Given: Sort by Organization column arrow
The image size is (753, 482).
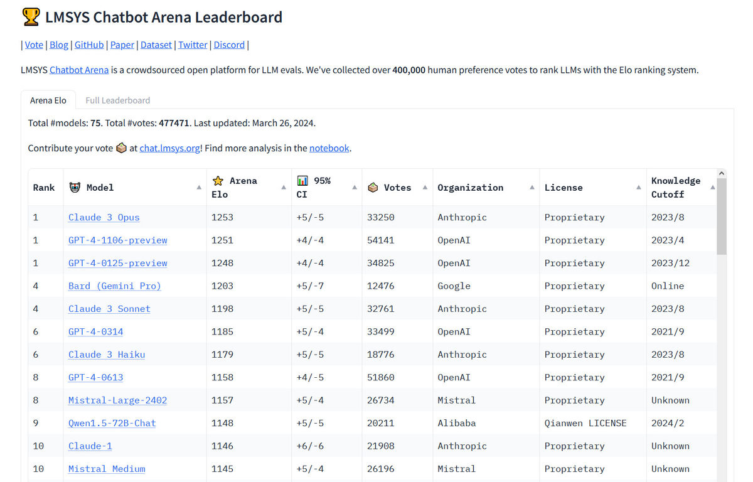Looking at the screenshot, I should 531,188.
